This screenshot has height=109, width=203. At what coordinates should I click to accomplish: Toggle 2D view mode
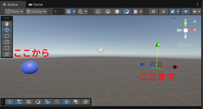point(153,12)
